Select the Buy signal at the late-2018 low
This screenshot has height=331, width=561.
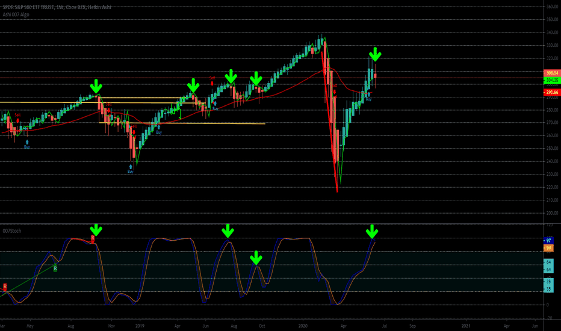[x=131, y=169]
